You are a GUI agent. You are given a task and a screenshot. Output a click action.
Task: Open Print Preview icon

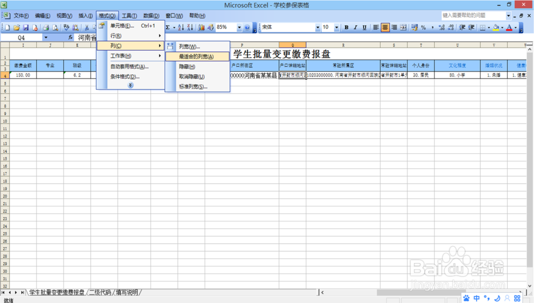point(55,28)
